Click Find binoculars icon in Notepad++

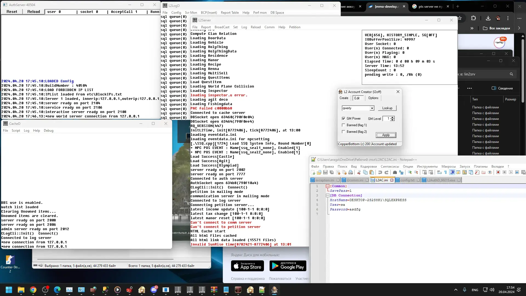pos(395,172)
